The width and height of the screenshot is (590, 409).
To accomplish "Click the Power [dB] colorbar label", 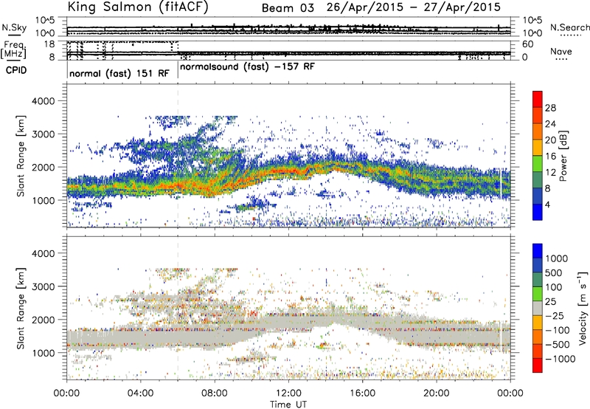I will [x=563, y=156].
